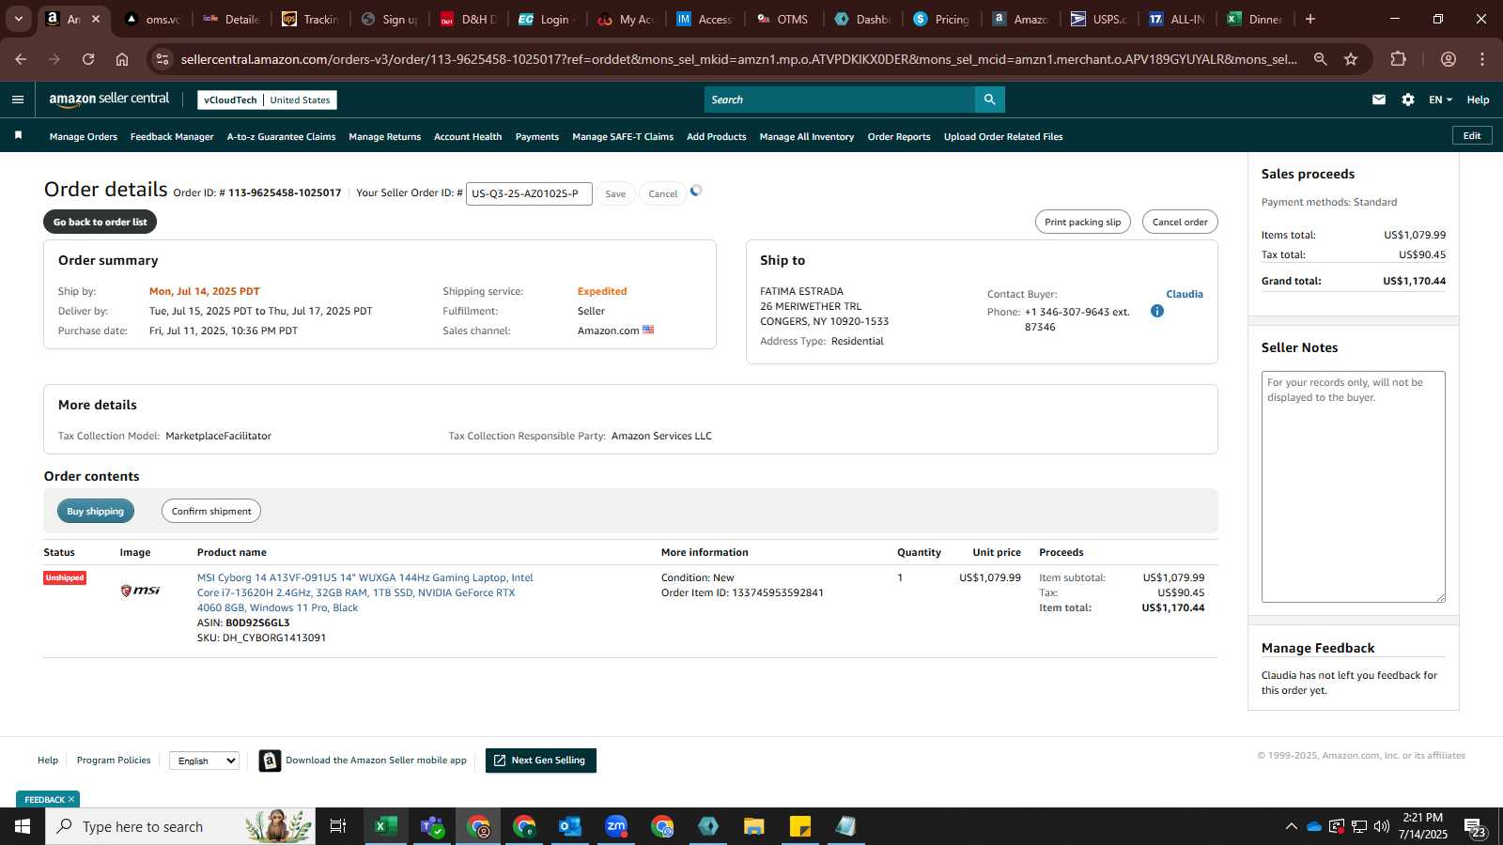Open Payments menu item
1503x845 pixels.
(537, 137)
